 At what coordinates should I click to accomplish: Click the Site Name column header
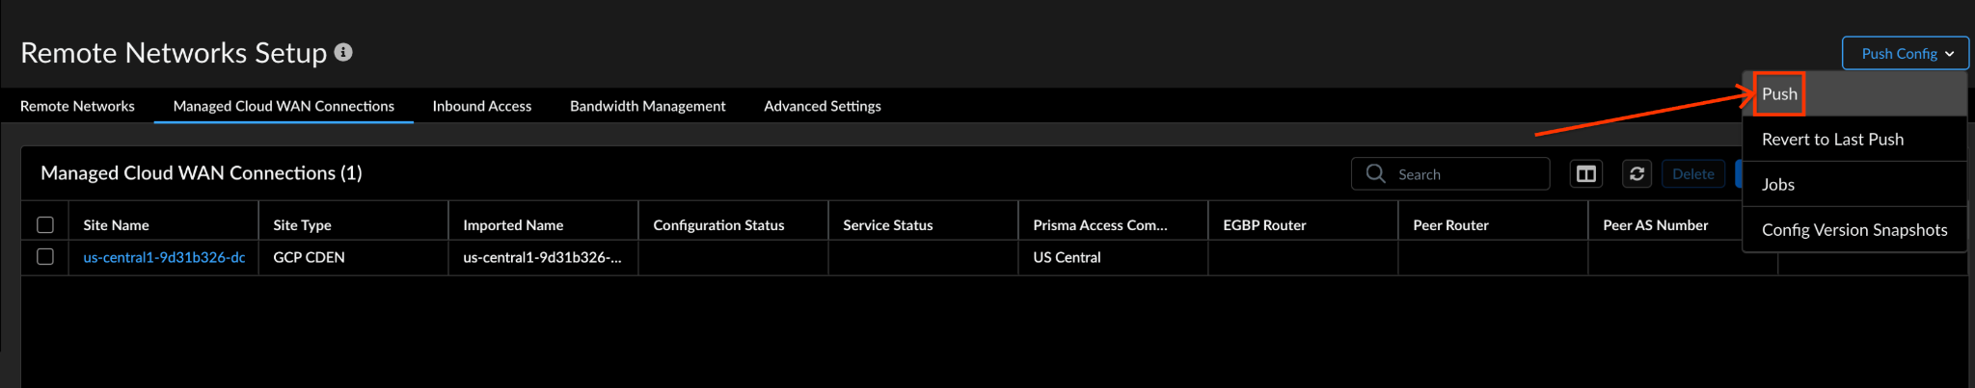click(x=116, y=224)
